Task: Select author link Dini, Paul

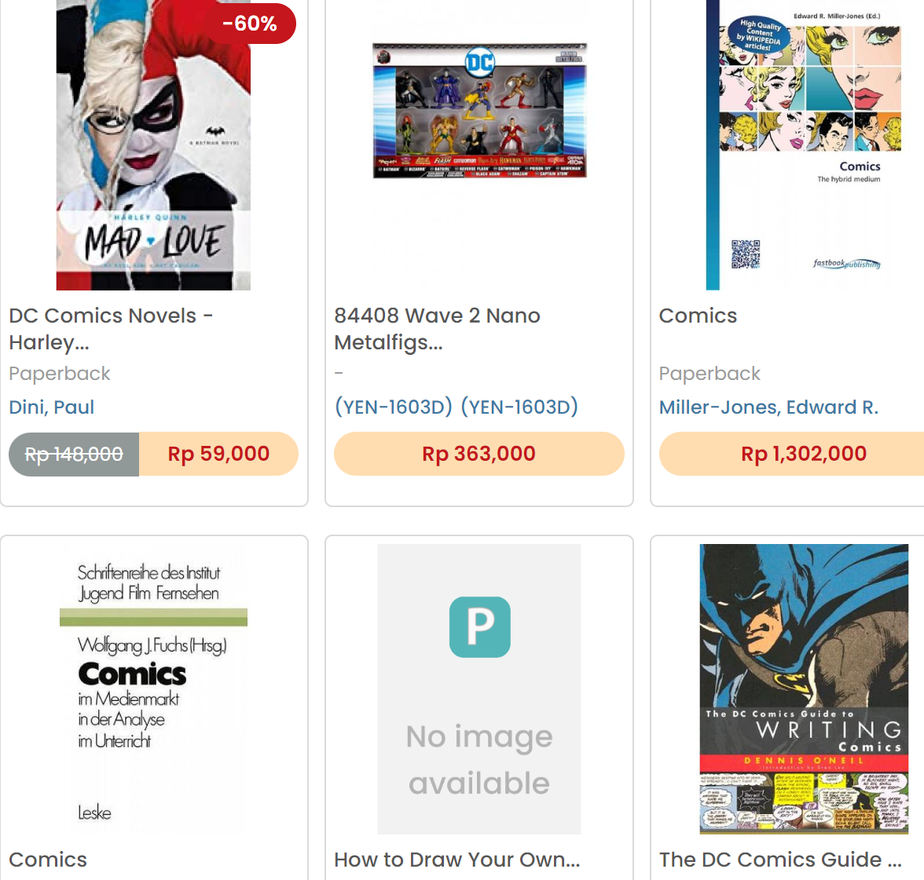Action: coord(52,407)
